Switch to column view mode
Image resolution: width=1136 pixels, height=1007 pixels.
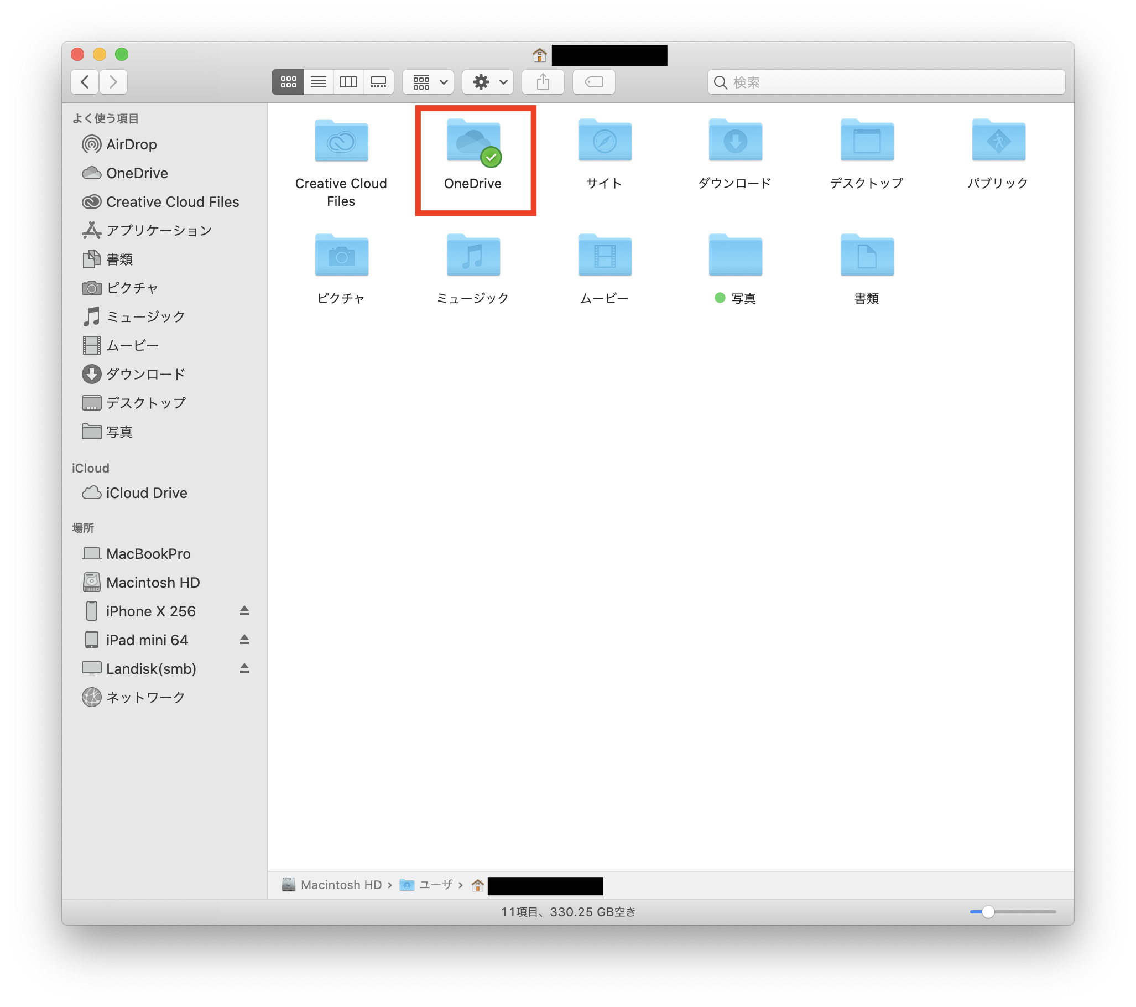pyautogui.click(x=348, y=82)
